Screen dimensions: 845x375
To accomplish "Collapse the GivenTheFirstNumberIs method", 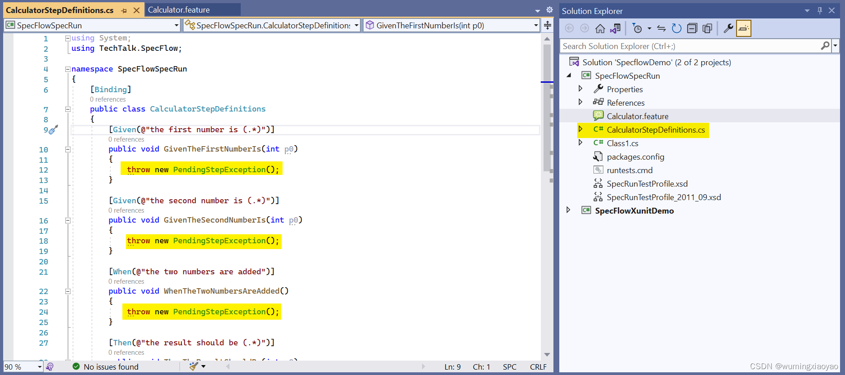I will (x=67, y=149).
